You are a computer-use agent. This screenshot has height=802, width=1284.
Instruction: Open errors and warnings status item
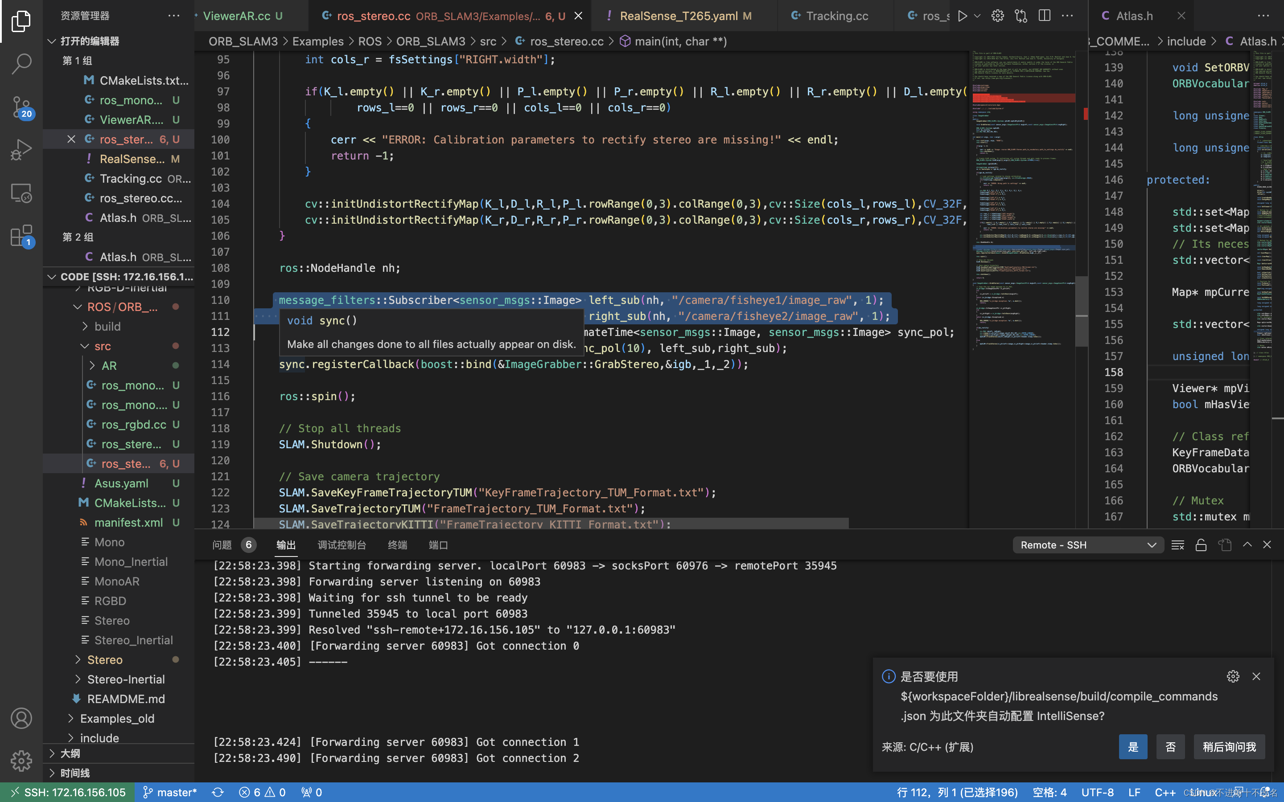262,792
